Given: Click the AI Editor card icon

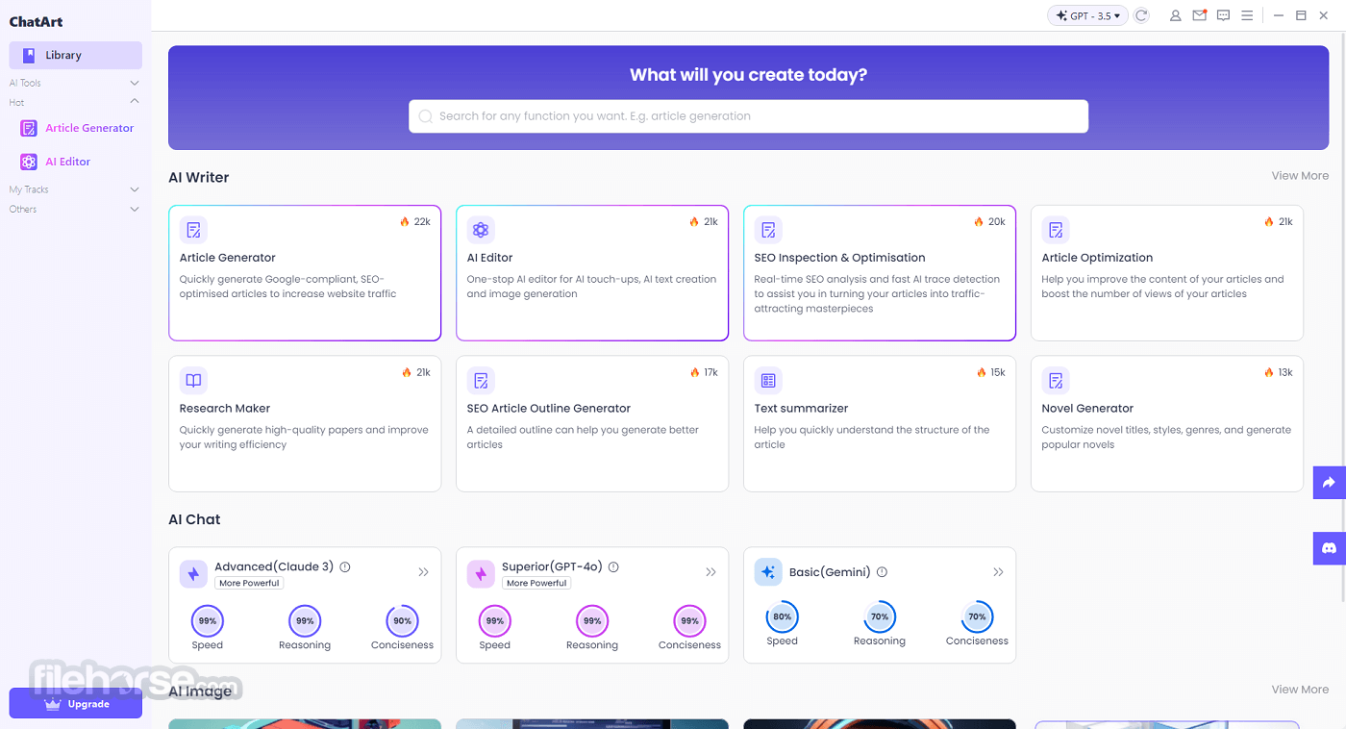Looking at the screenshot, I should pos(481,230).
